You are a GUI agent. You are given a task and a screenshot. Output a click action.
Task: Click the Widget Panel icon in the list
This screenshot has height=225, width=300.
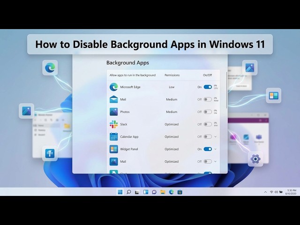coord(113,149)
